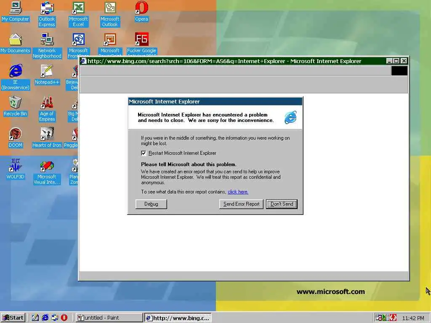This screenshot has width=431, height=323.
Task: Maximize the Internet Explorer browser window
Action: click(396, 61)
